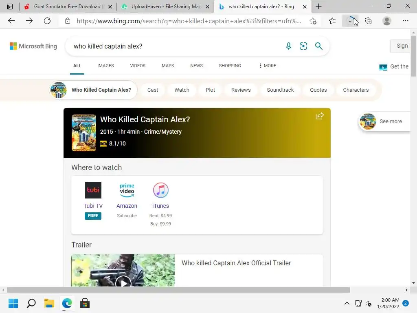Reload the current page
The width and height of the screenshot is (417, 313).
pyautogui.click(x=47, y=21)
